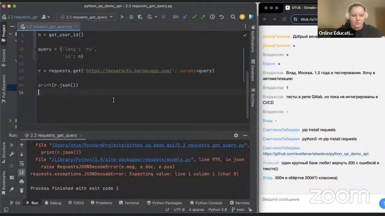
Task: Click the up arrow in Run panel
Action: coord(22,145)
